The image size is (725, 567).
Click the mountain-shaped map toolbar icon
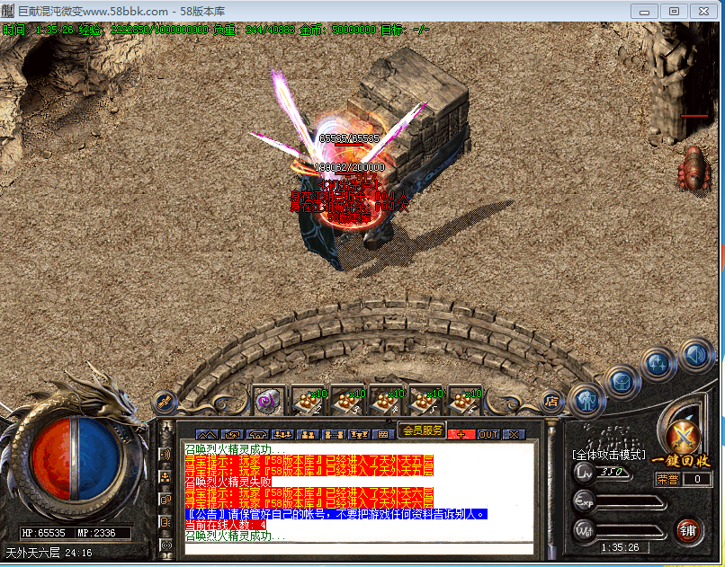pos(207,435)
